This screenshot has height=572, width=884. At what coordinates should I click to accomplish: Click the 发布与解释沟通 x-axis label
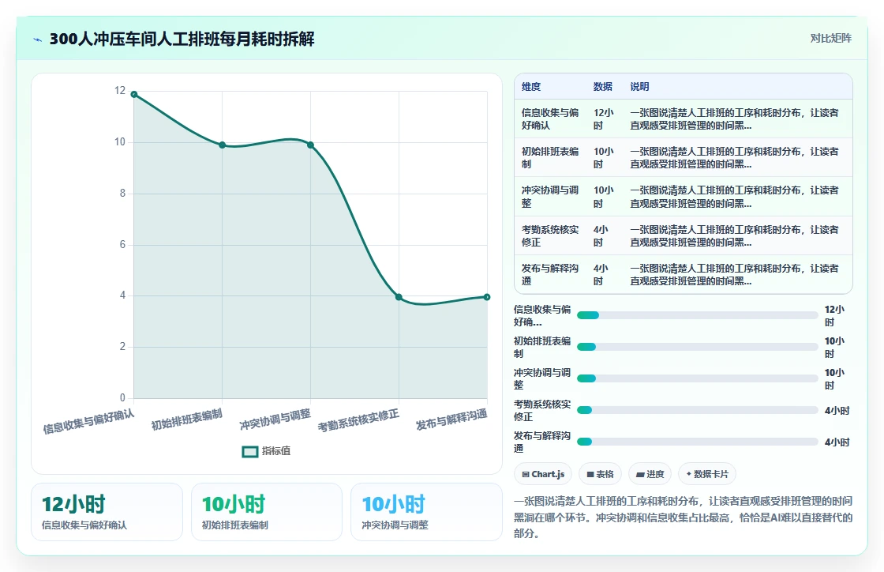pyautogui.click(x=451, y=420)
